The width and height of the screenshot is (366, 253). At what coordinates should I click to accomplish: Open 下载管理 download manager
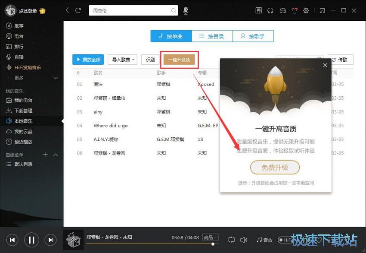(19, 111)
